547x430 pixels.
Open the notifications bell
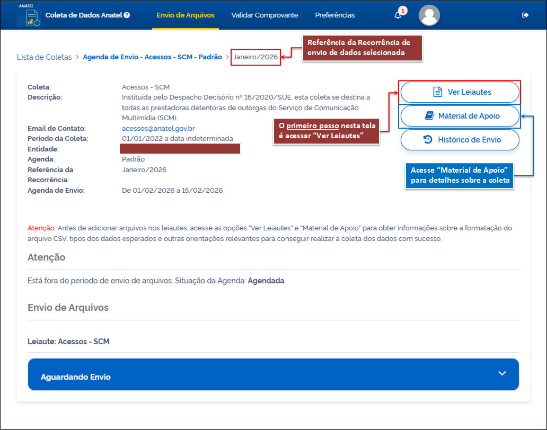coord(398,15)
